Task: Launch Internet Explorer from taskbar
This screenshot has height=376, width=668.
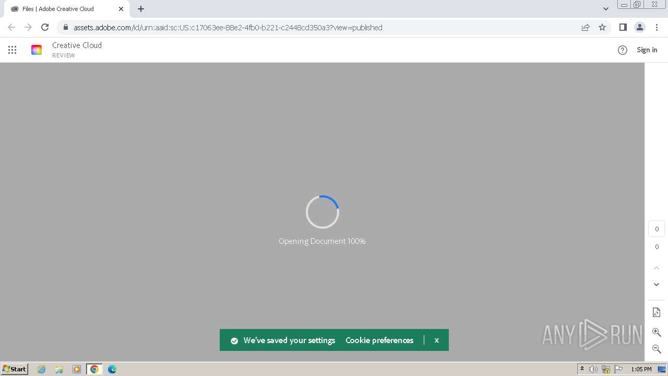Action: [x=42, y=369]
